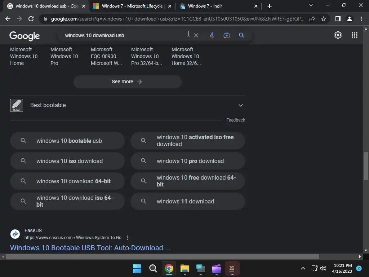
Task: Open Google quick settings gear
Action: tap(338, 35)
